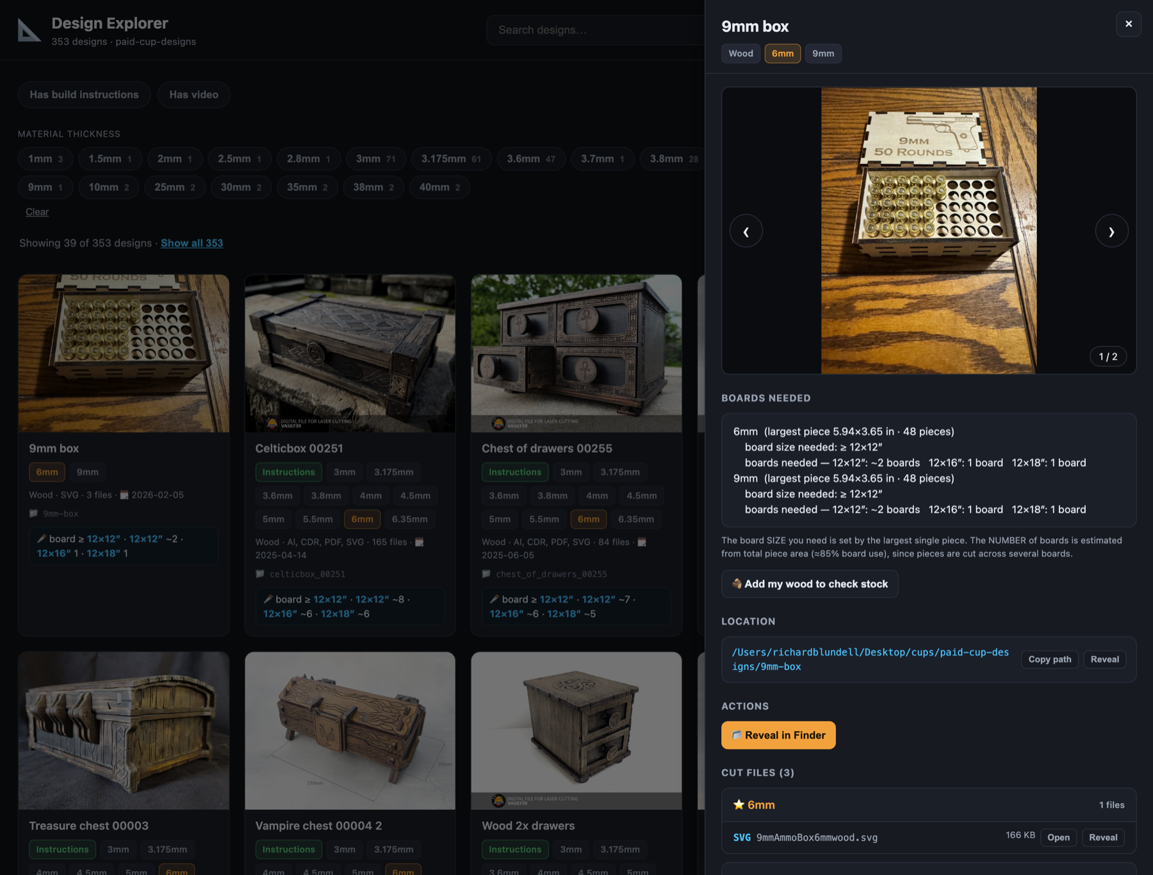Click pencil icon in 9mm box card board info
Viewport: 1153px width, 875px height.
pyautogui.click(x=42, y=539)
